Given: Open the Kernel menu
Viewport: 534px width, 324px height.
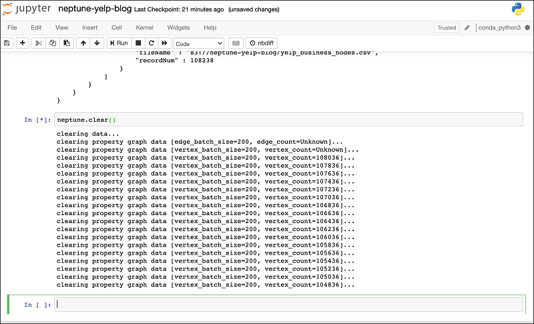Looking at the screenshot, I should tap(144, 27).
